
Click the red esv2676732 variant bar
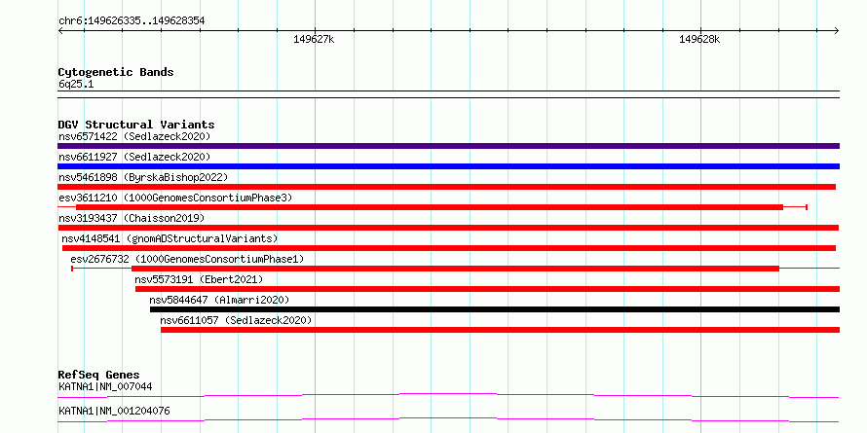(455, 269)
